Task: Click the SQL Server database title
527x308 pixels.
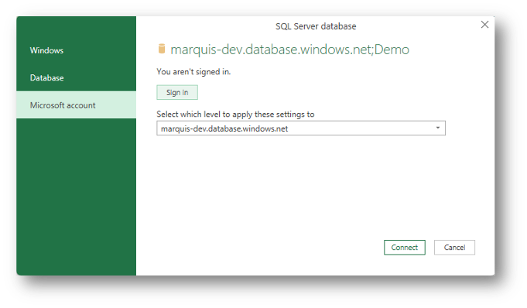Action: point(316,26)
